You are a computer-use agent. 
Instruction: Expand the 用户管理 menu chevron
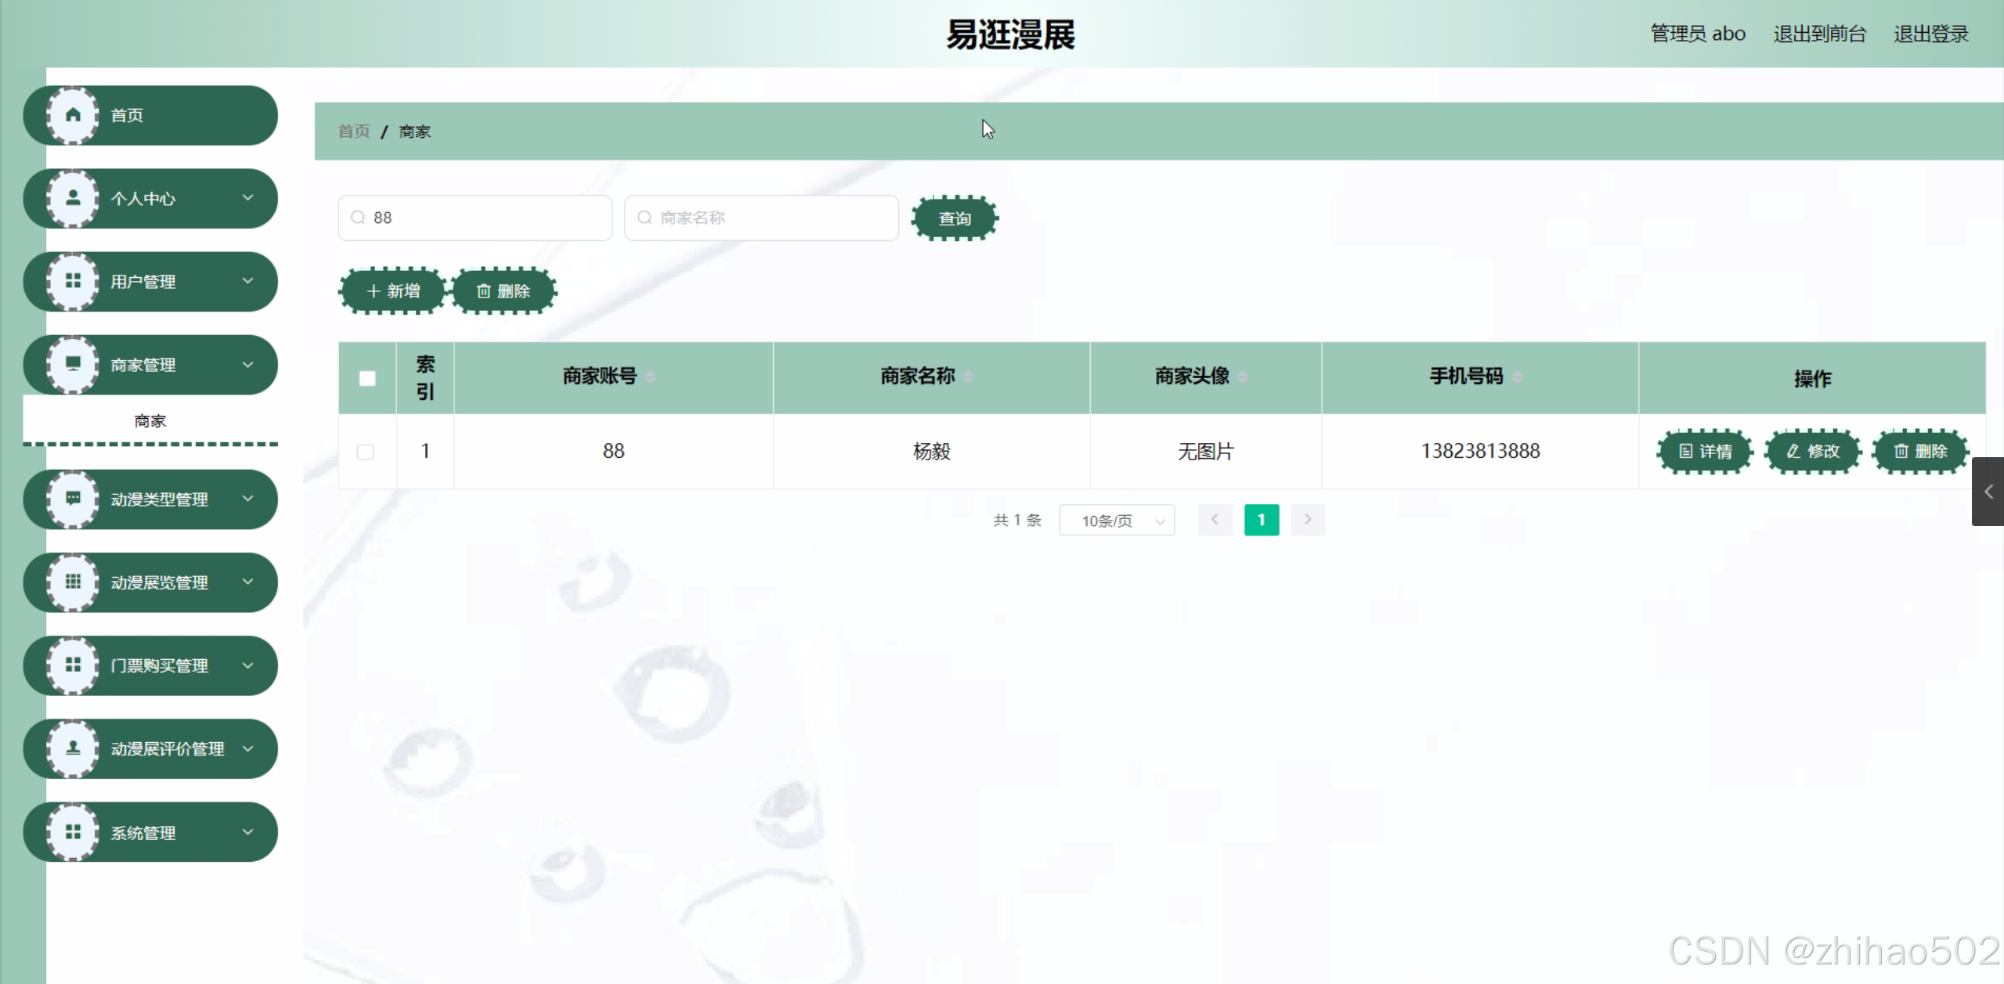click(247, 281)
